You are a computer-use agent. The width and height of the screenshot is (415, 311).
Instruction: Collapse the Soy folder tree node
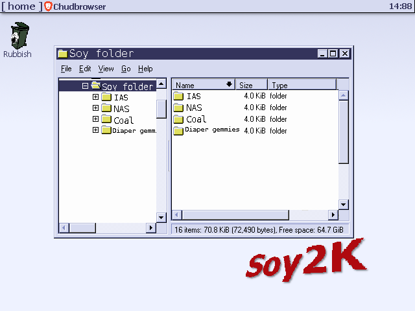tap(85, 86)
